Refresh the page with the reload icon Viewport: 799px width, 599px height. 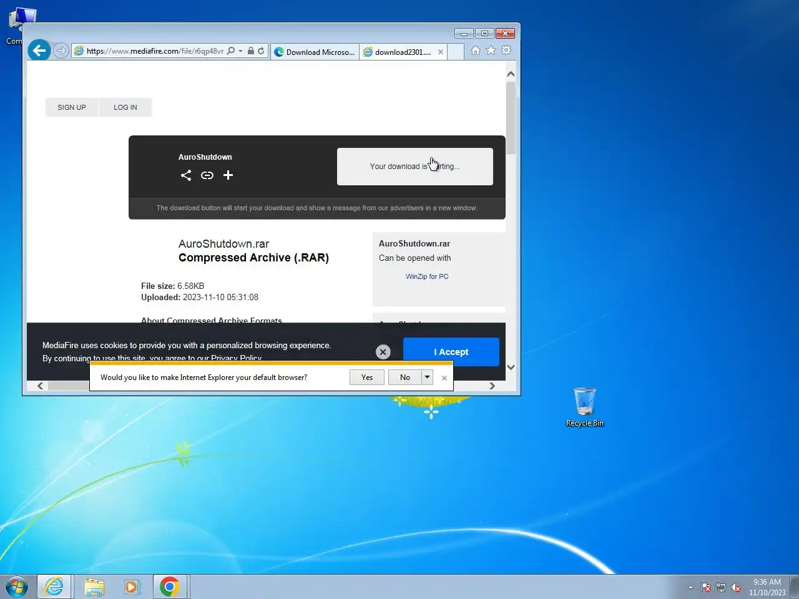click(x=261, y=51)
